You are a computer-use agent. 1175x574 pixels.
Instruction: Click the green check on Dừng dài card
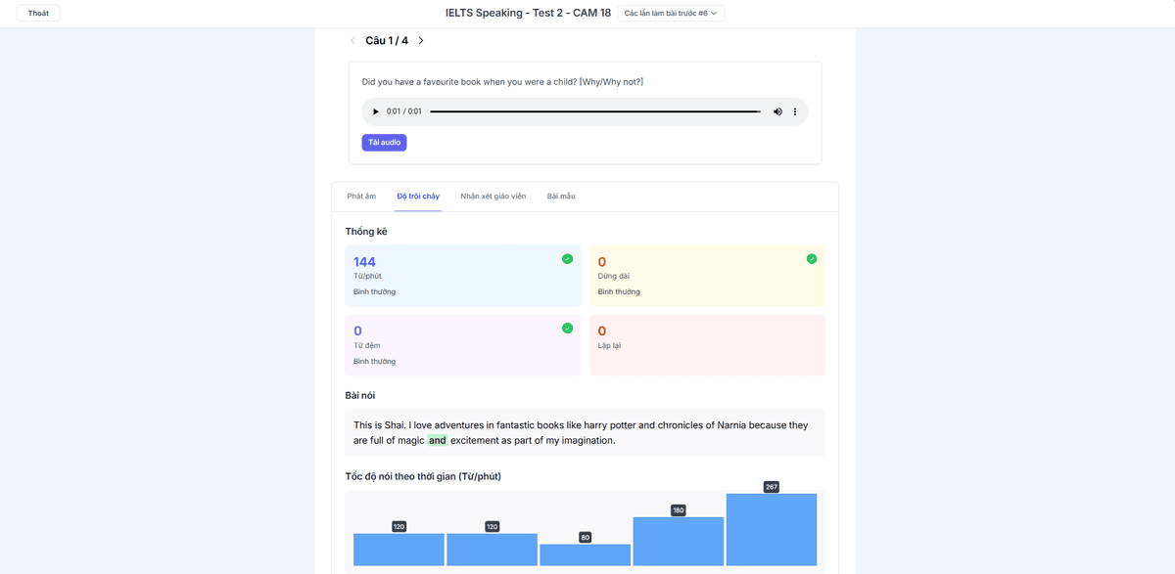coord(811,258)
